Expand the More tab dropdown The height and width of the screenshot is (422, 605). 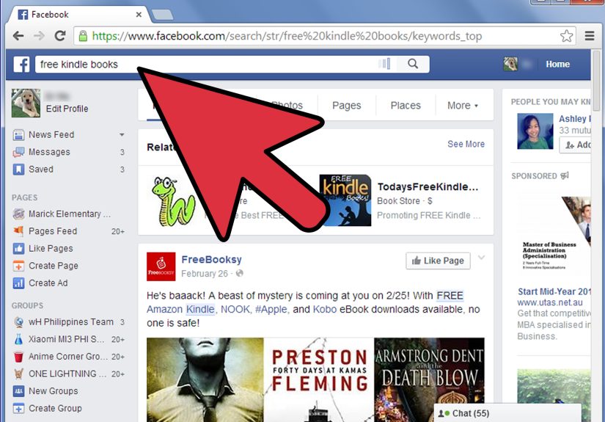463,106
